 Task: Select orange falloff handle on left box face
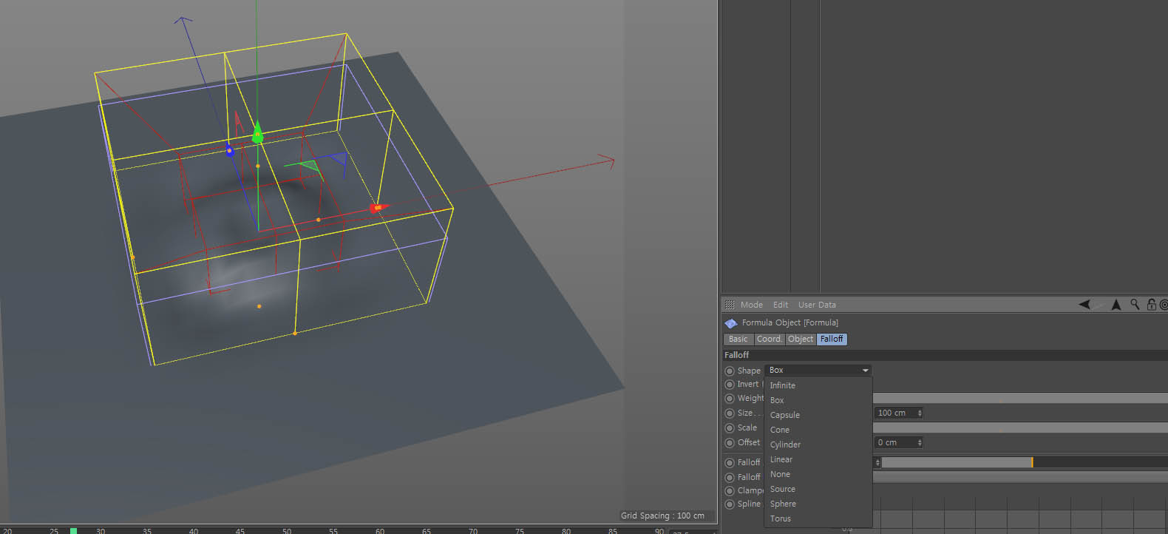tap(133, 257)
